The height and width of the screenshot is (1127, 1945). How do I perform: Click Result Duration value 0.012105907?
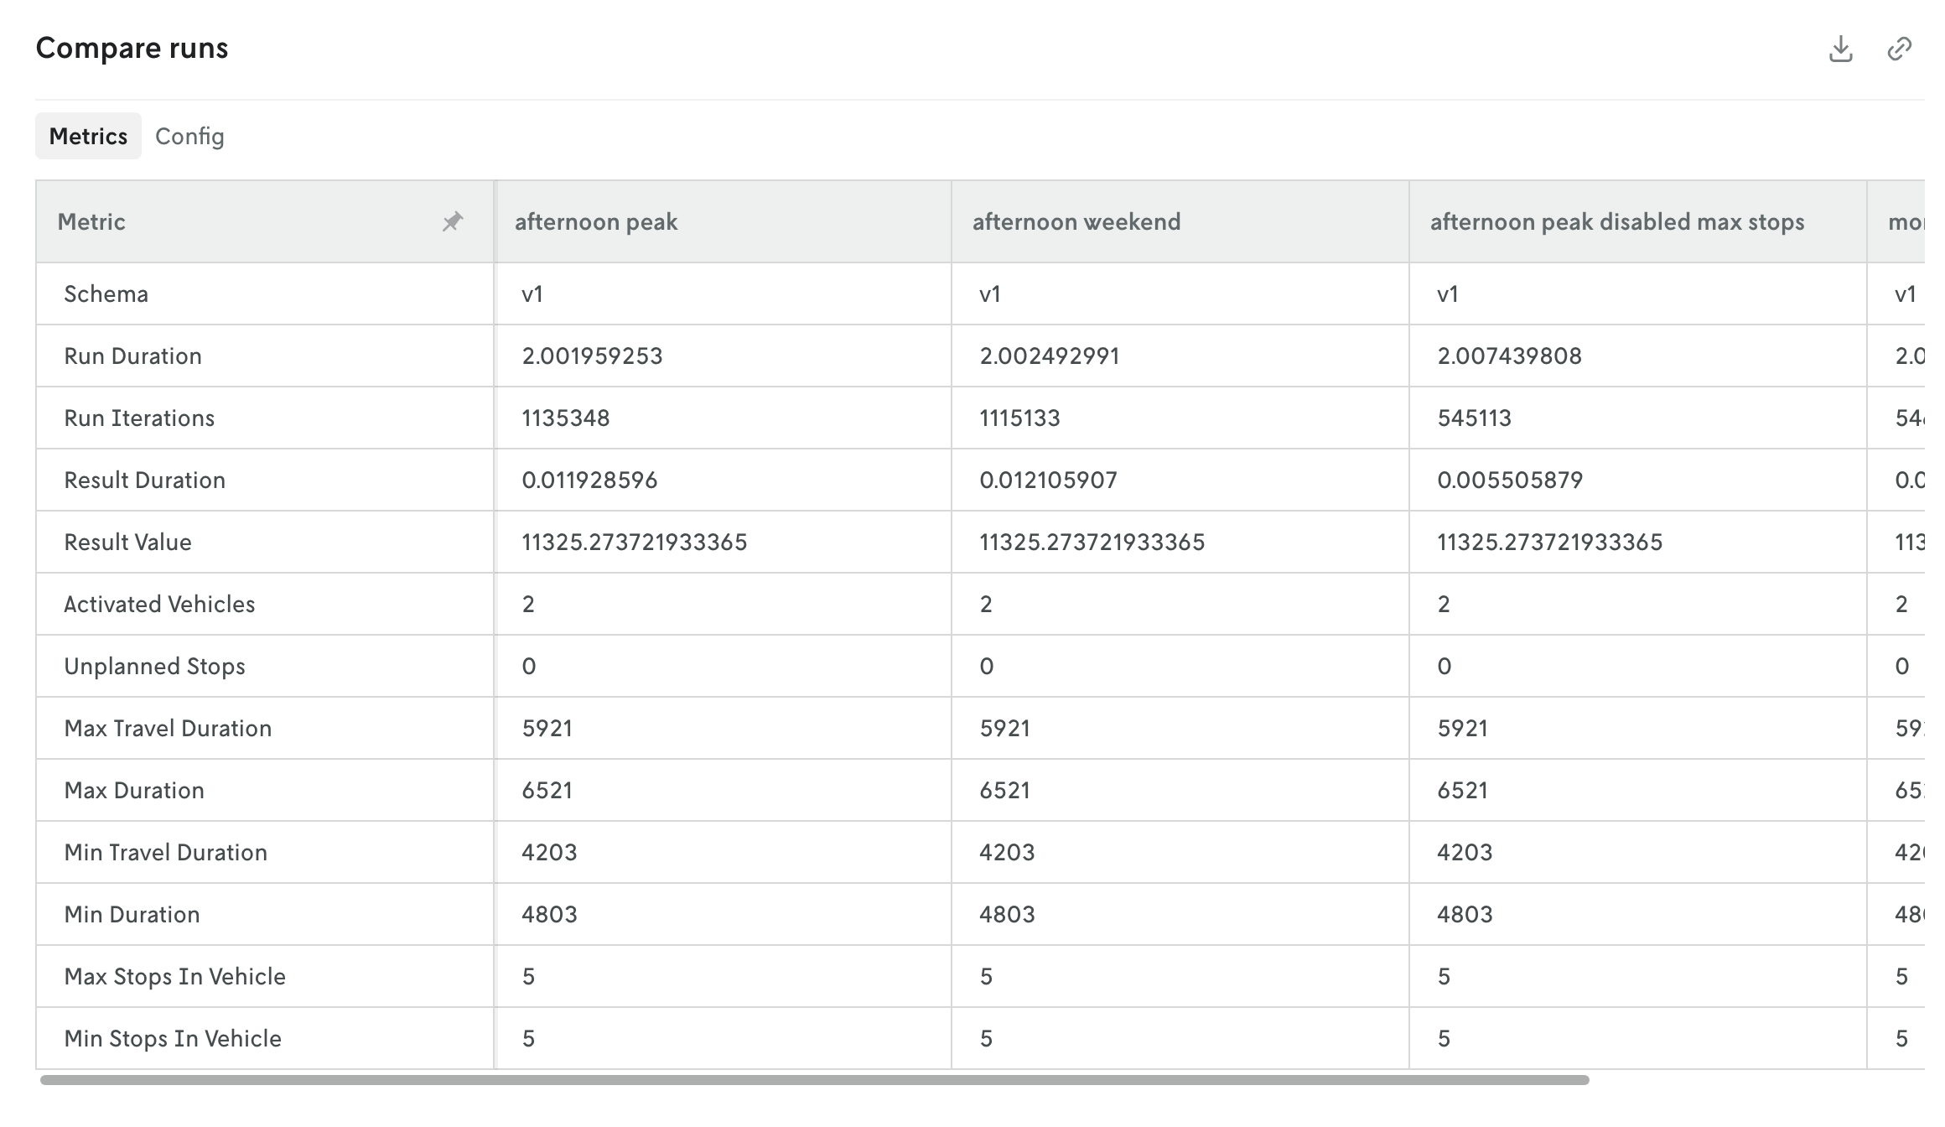(1048, 480)
